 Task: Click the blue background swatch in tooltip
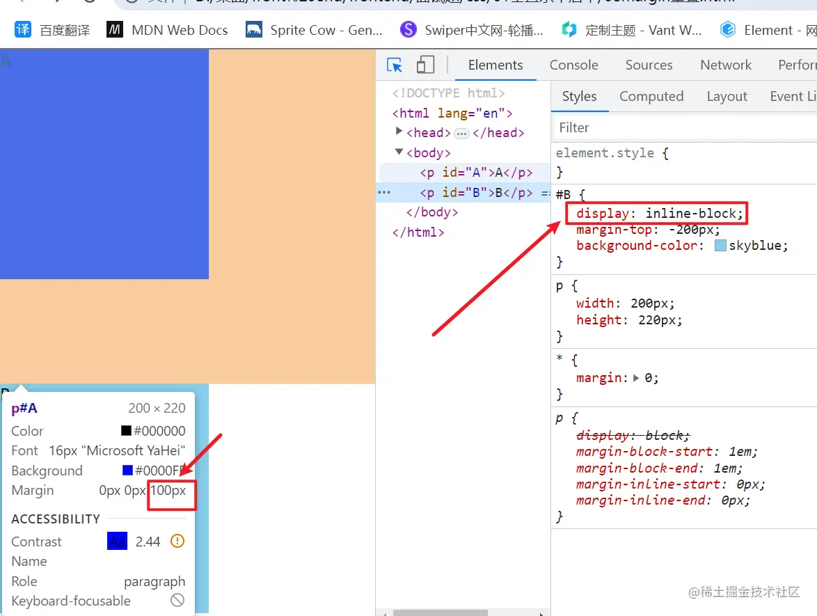click(x=127, y=470)
